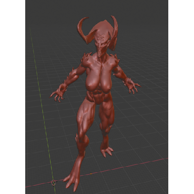The width and height of the screenshot is (194, 194).
Task: Select the orange object origin dot
Action: pos(91,174)
